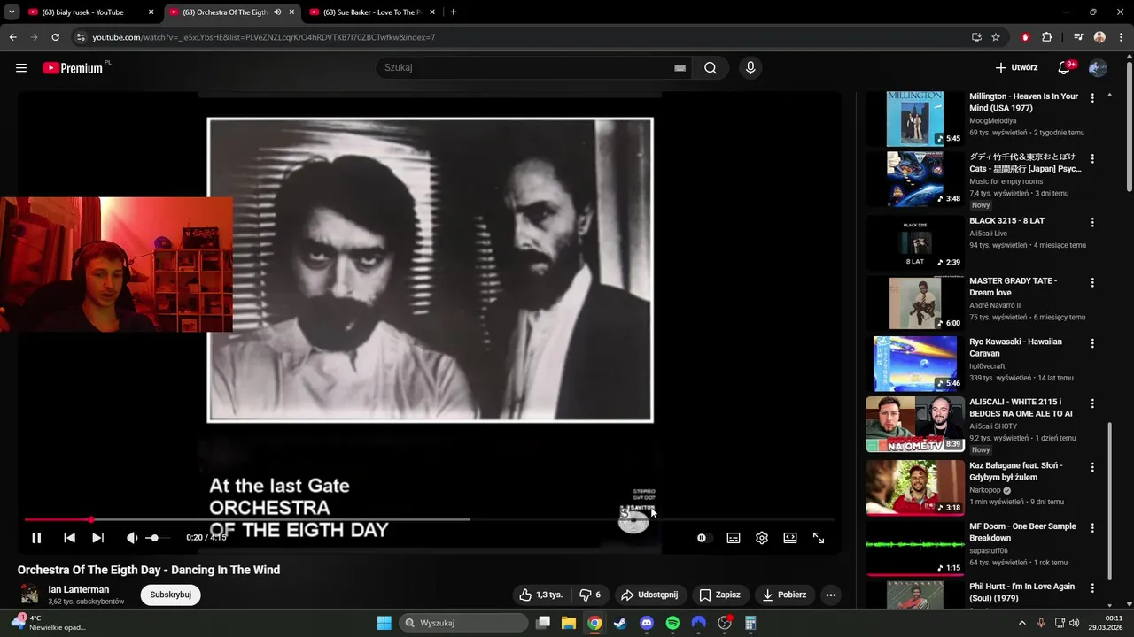
Task: Toggle subtitles captions button
Action: [x=734, y=538]
